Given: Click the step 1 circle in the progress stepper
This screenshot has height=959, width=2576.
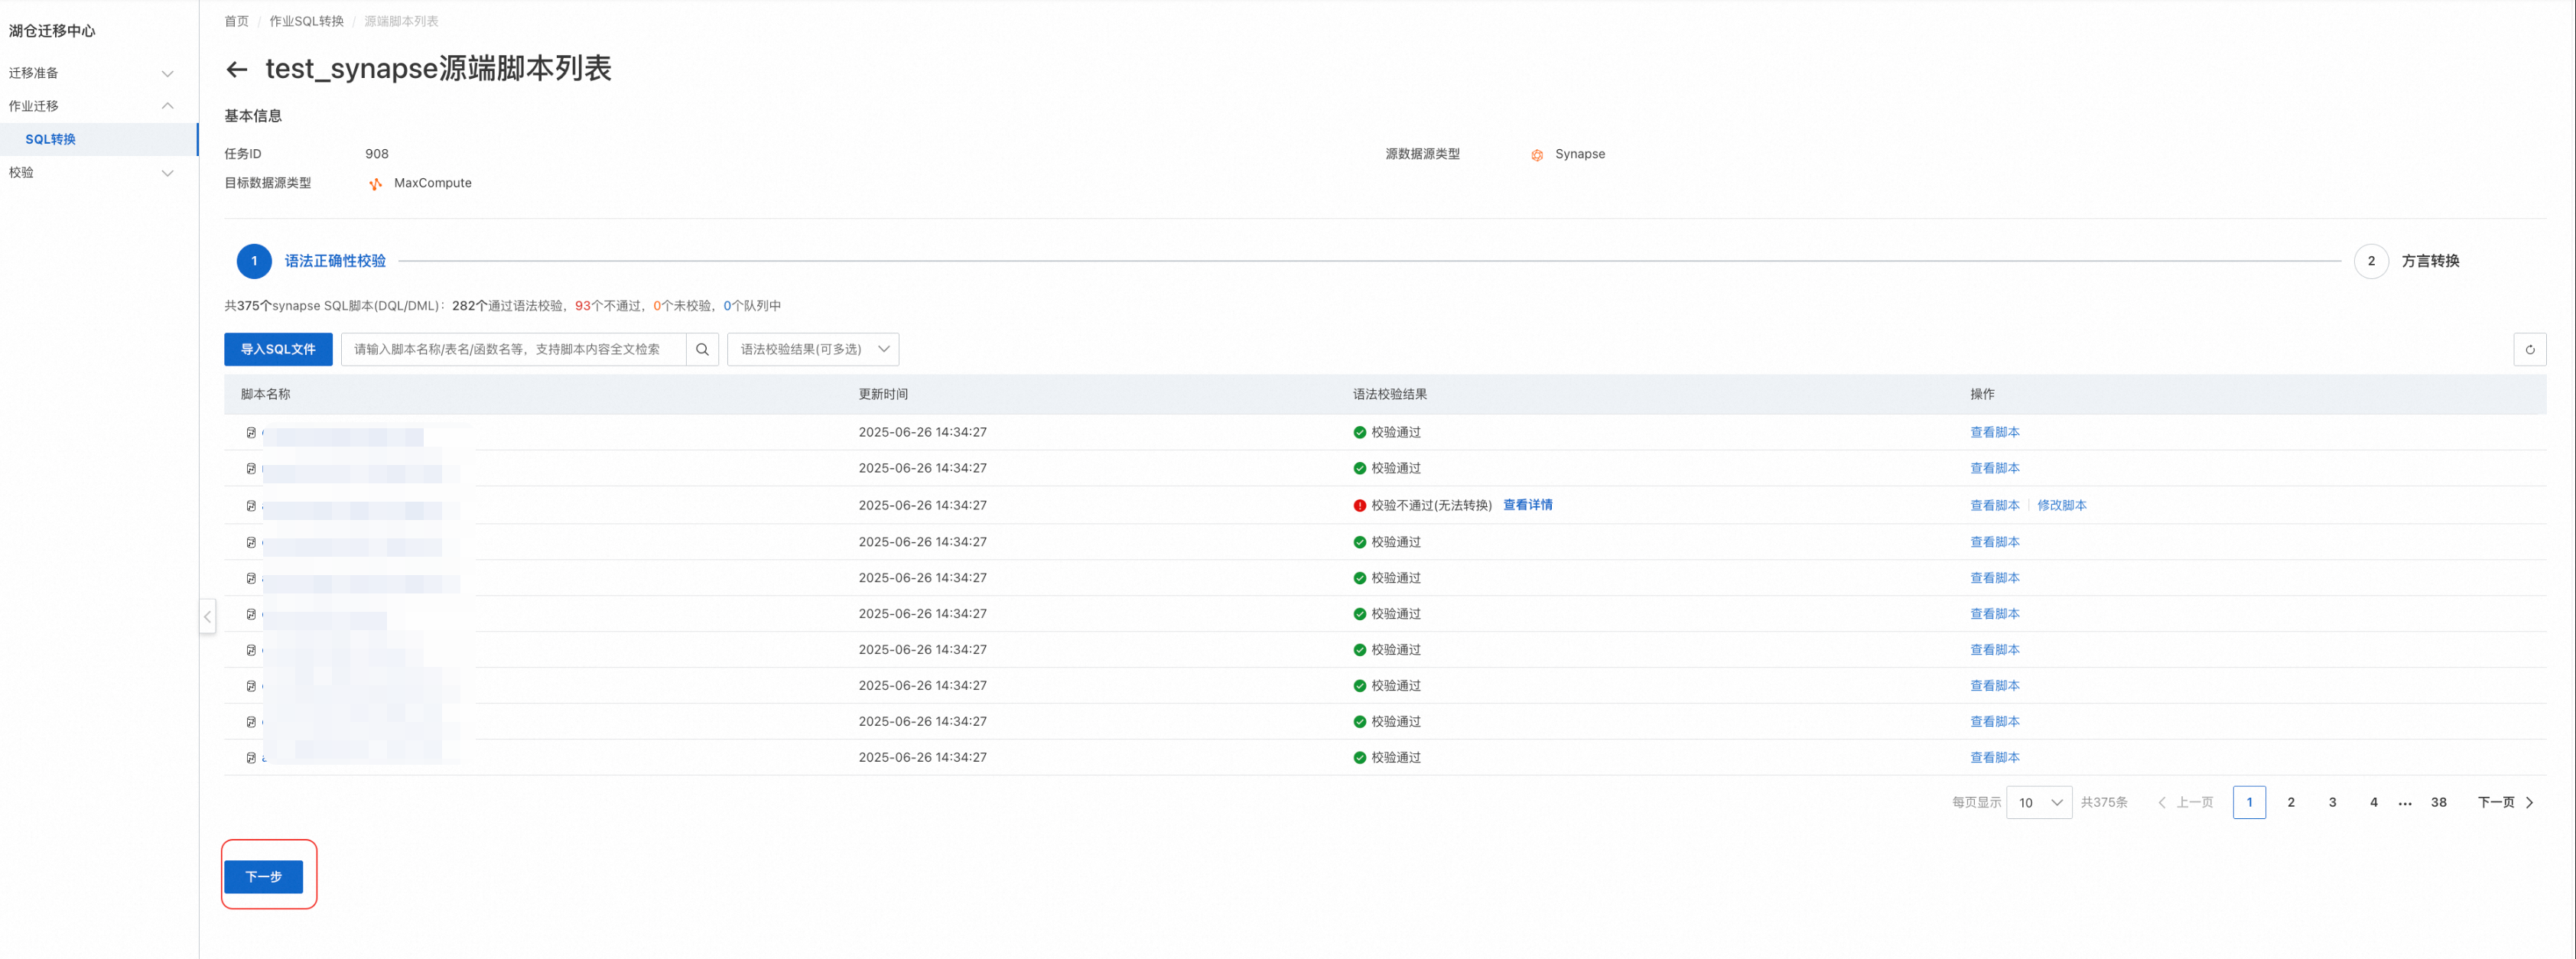Looking at the screenshot, I should pos(254,261).
